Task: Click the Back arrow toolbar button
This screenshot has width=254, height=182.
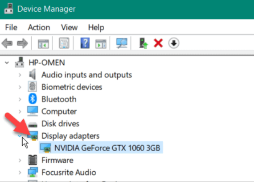Action: (x=7, y=43)
